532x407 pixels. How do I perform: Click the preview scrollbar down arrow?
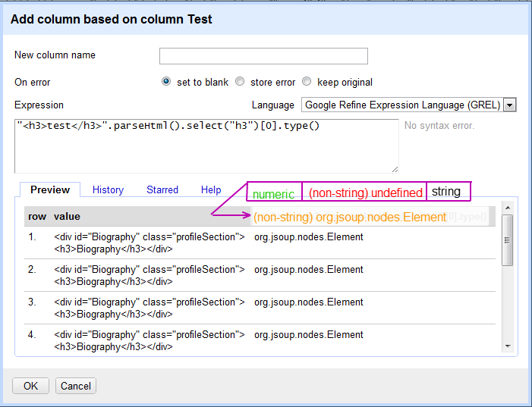pyautogui.click(x=508, y=346)
